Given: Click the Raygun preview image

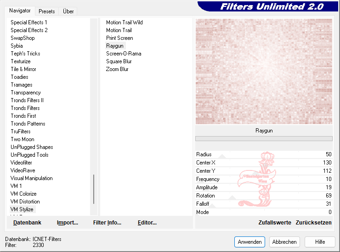Looking at the screenshot, I should tap(264, 71).
